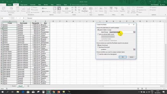This screenshot has width=167, height=94.
Task: Click the dialog Help question mark
Action: 129,25
